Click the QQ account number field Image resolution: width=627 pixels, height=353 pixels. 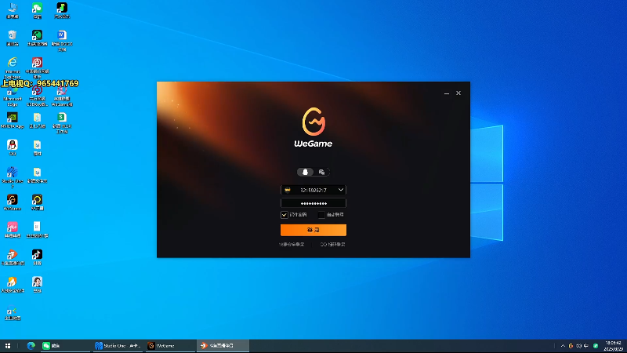click(313, 190)
